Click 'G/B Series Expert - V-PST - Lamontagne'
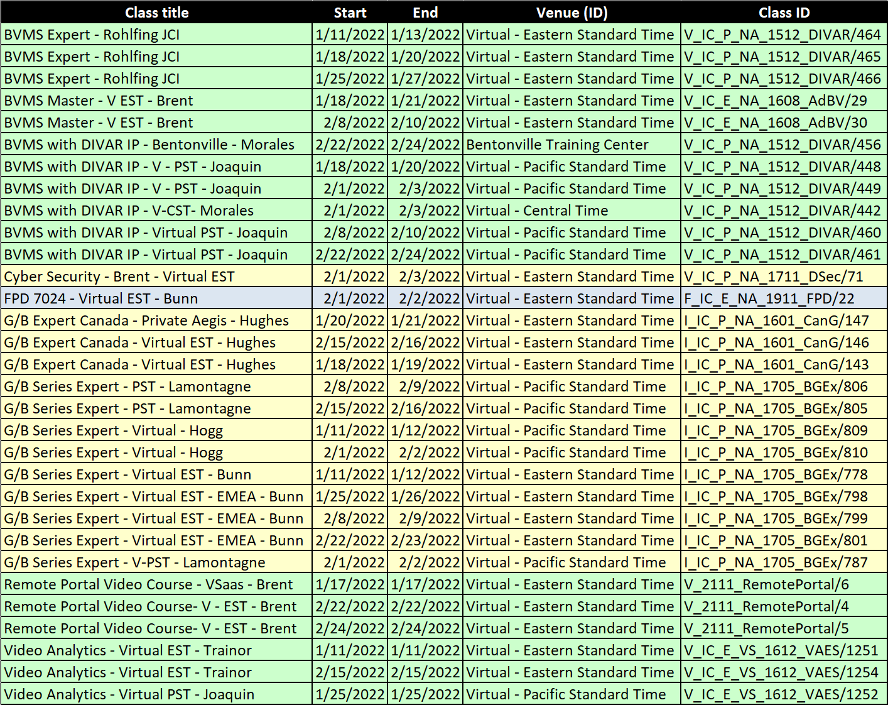The height and width of the screenshot is (705, 888). [156, 562]
